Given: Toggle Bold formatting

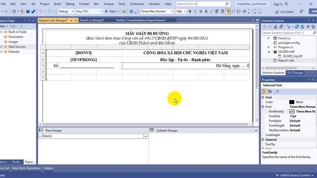Looking at the screenshot, I should [190, 11].
